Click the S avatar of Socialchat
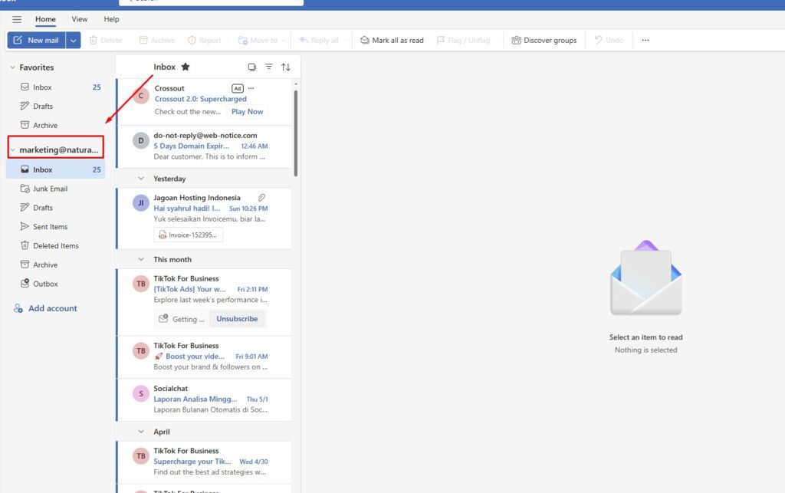This screenshot has height=493, width=785. pos(141,393)
